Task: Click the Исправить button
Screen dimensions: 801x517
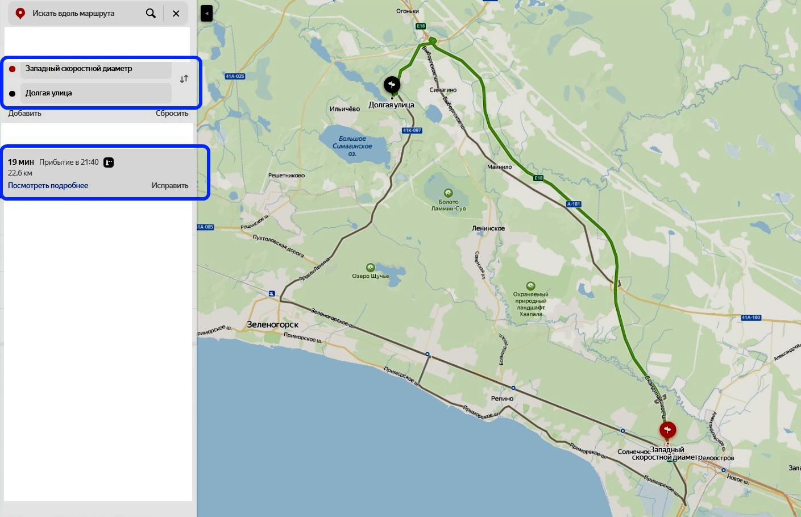Action: (170, 186)
